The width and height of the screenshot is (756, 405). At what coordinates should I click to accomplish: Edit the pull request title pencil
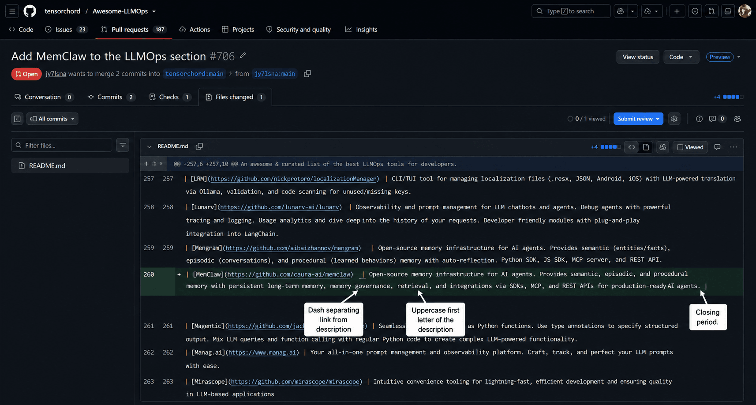(243, 56)
